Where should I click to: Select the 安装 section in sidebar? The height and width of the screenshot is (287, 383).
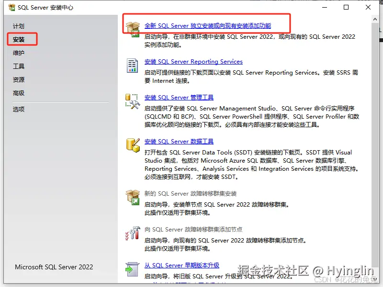tap(19, 39)
